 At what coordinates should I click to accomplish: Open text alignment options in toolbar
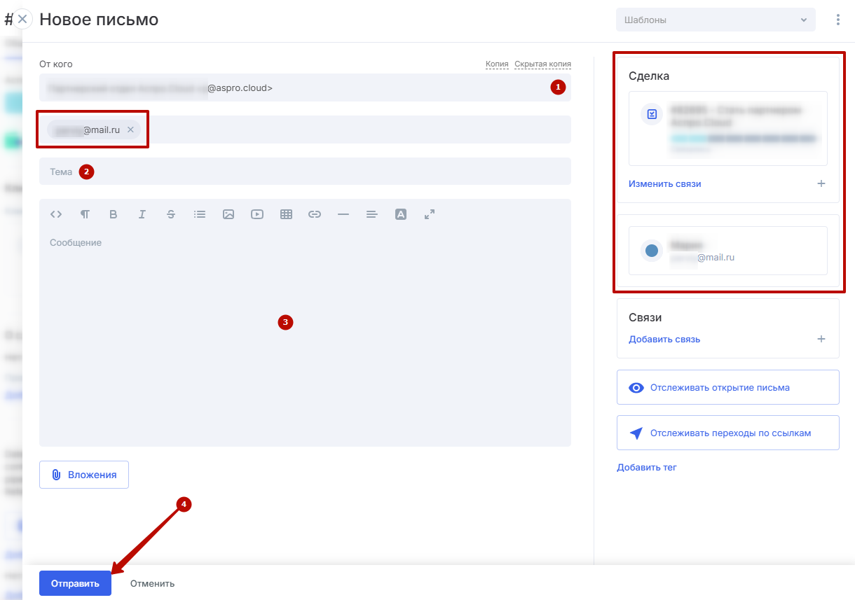point(372,215)
